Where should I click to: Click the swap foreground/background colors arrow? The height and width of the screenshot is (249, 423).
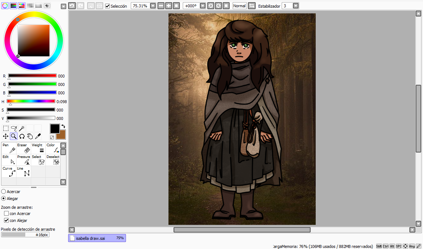pyautogui.click(x=63, y=126)
